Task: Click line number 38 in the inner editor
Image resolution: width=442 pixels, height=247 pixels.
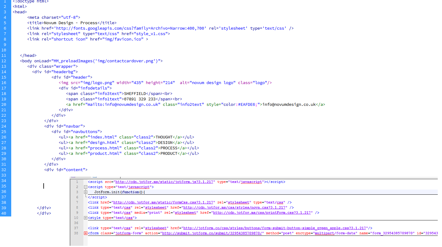Action: coord(76,233)
